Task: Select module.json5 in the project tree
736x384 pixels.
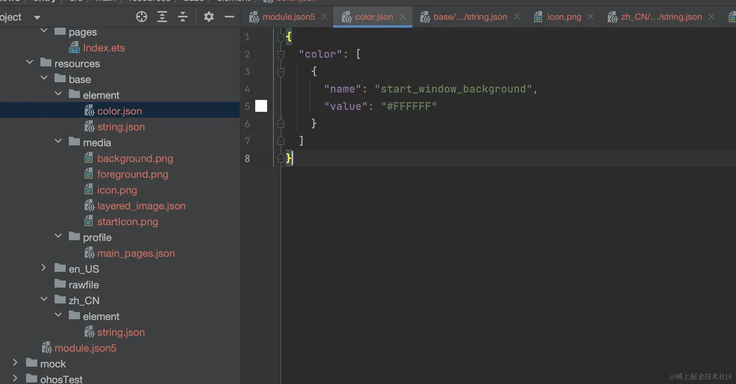Action: coord(85,348)
